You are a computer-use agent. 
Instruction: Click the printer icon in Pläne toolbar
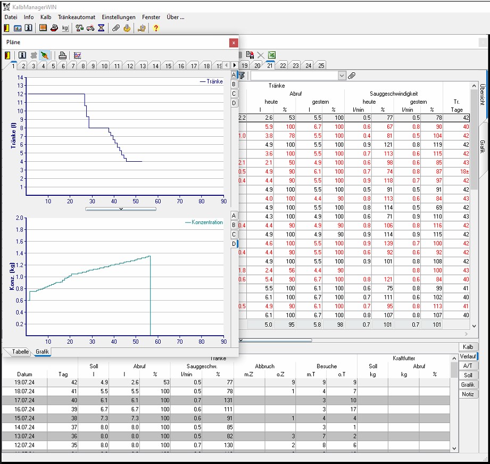(x=63, y=55)
